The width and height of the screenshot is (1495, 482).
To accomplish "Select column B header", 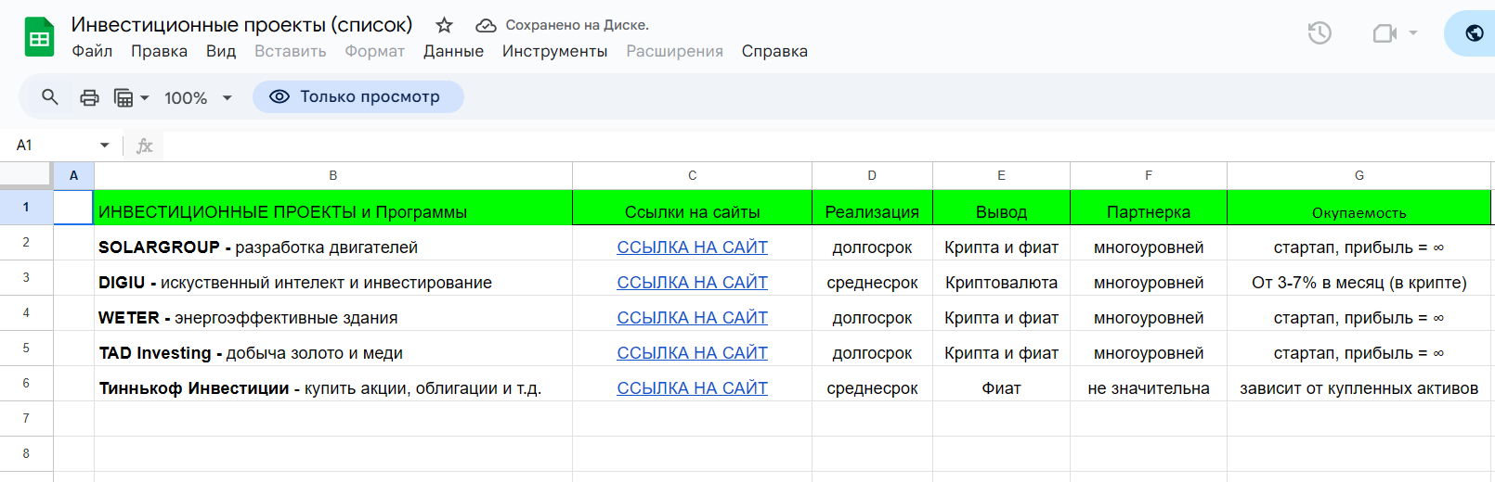I will click(333, 175).
